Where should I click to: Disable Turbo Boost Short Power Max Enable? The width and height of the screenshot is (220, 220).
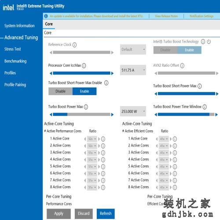[x=60, y=92]
